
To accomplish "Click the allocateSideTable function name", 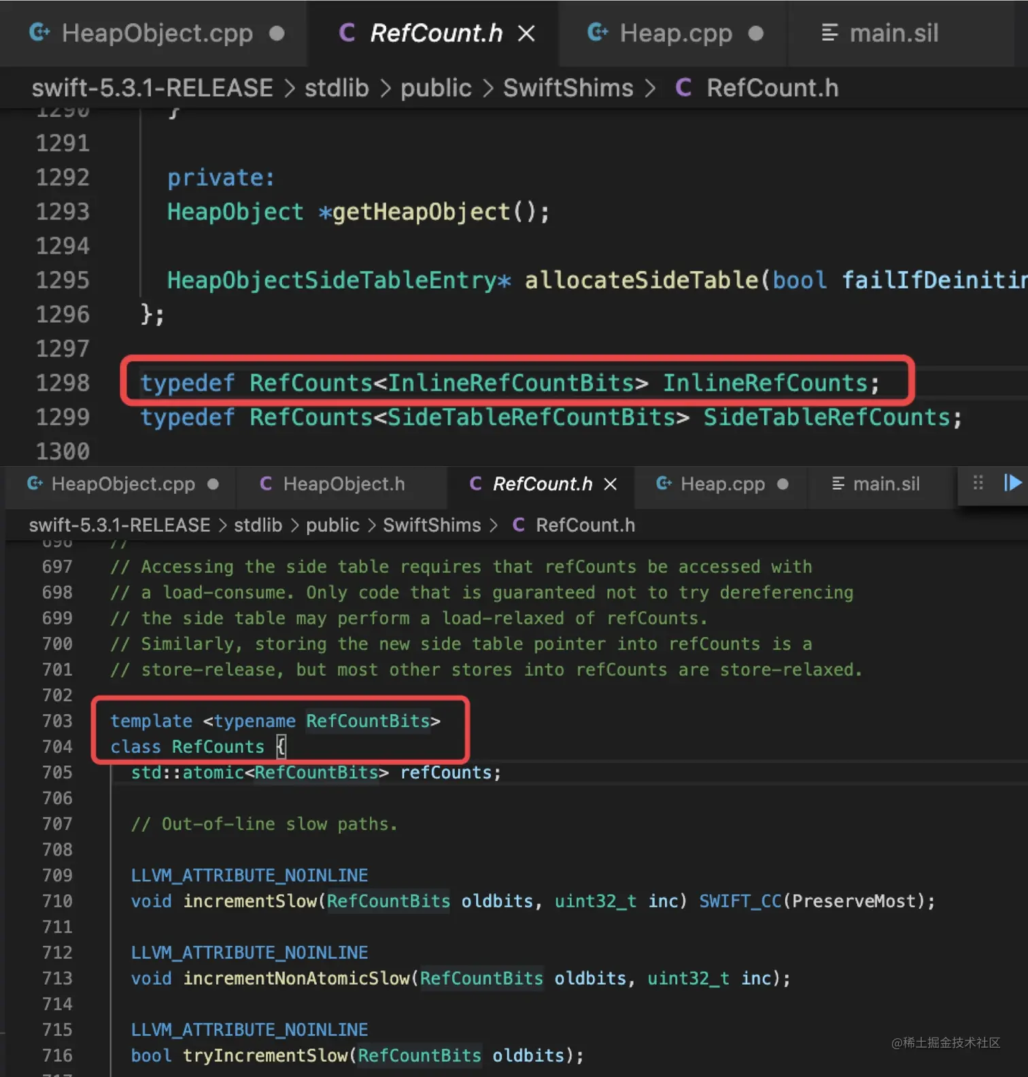I will (x=641, y=280).
